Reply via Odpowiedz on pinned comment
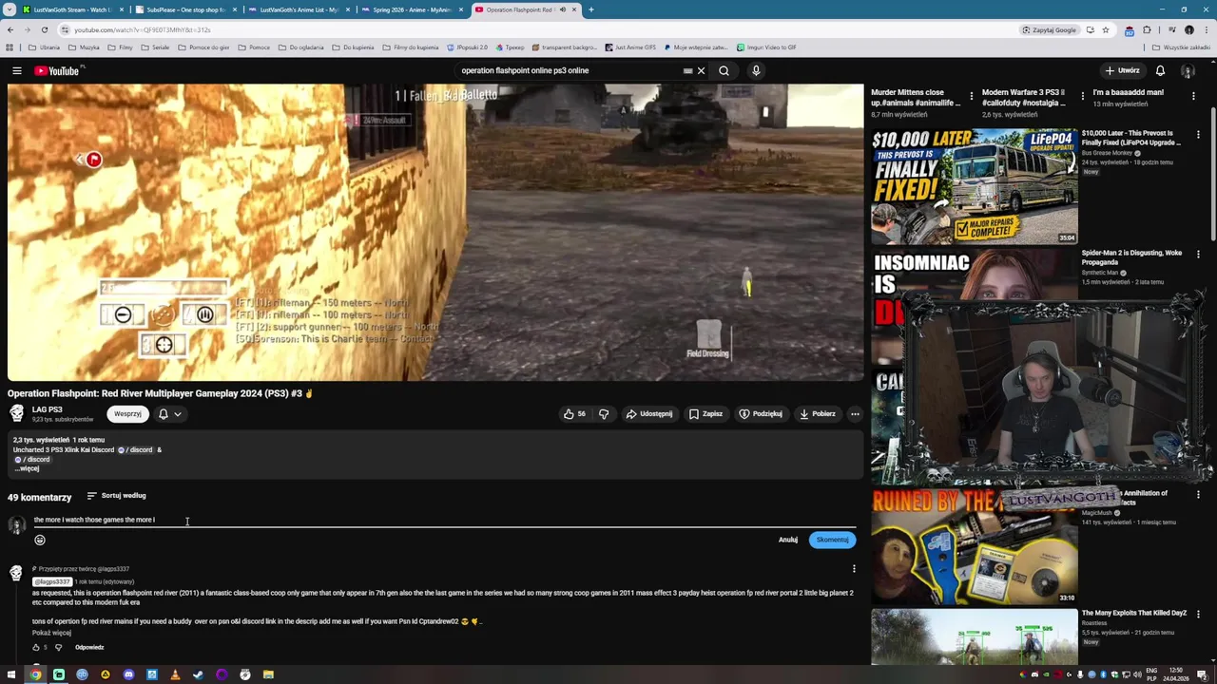Viewport: 1217px width, 684px height. (x=89, y=648)
